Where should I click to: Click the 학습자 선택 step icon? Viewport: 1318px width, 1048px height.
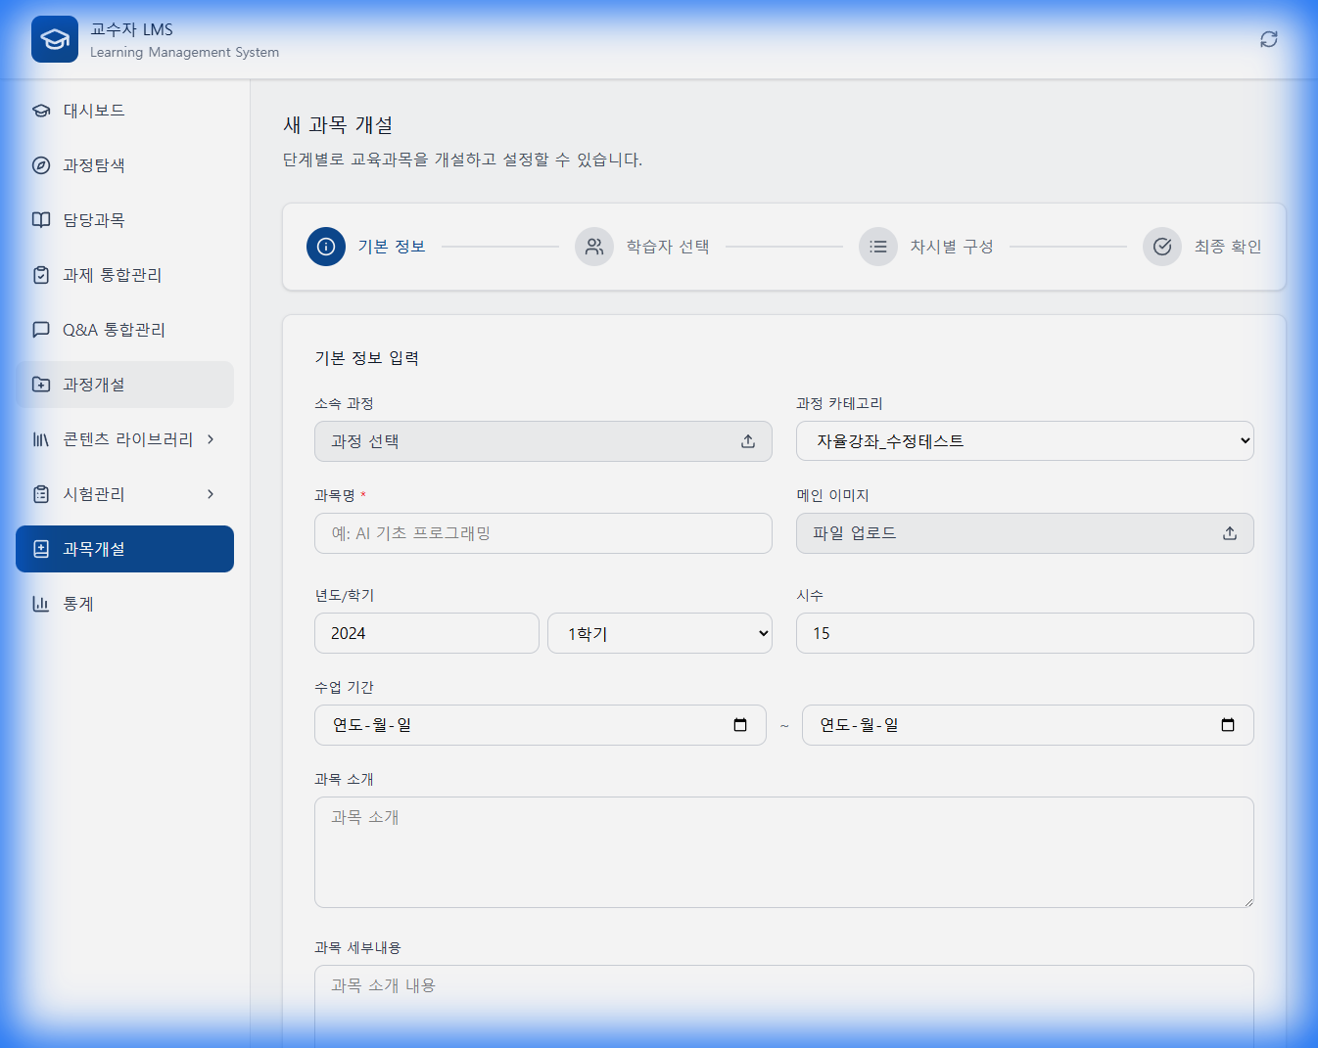(x=594, y=247)
